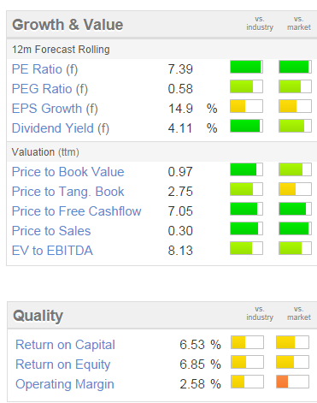Click Return on Capital vs. industry bar
This screenshot has width=317, height=403.
coord(247,342)
